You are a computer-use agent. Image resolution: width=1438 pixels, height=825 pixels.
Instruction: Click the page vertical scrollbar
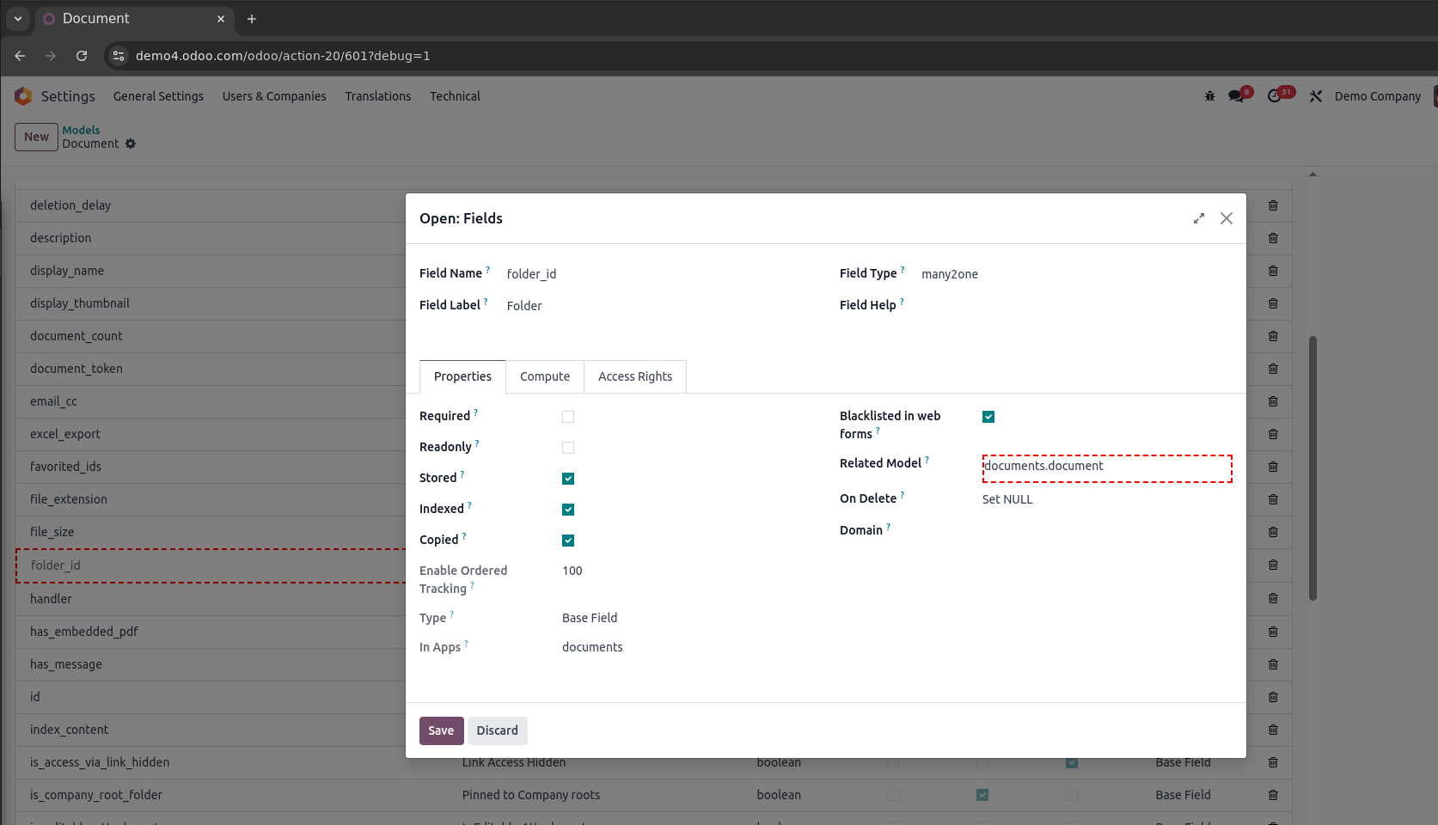(1313, 468)
